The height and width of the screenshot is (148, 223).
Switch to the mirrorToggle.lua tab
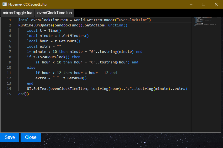(17, 13)
